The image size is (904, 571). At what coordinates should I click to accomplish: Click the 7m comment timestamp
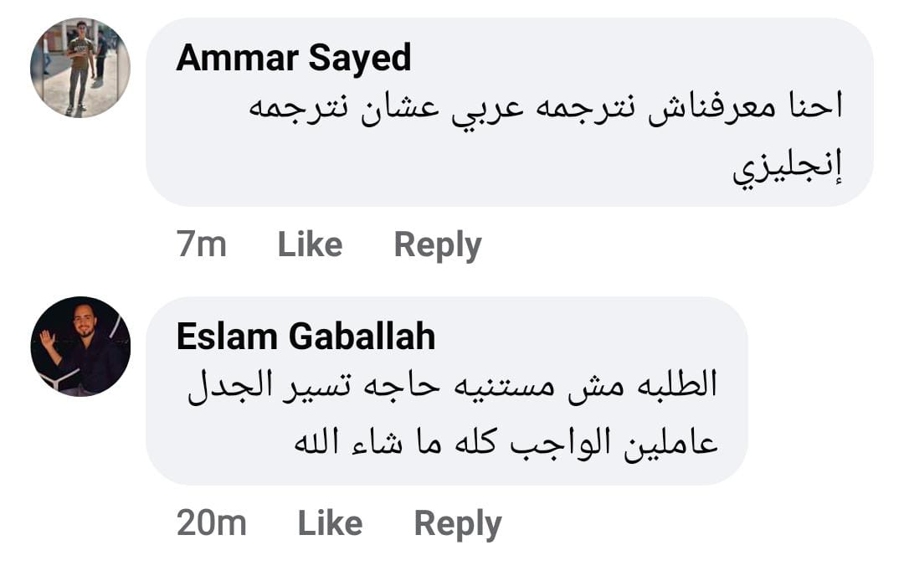click(x=201, y=244)
